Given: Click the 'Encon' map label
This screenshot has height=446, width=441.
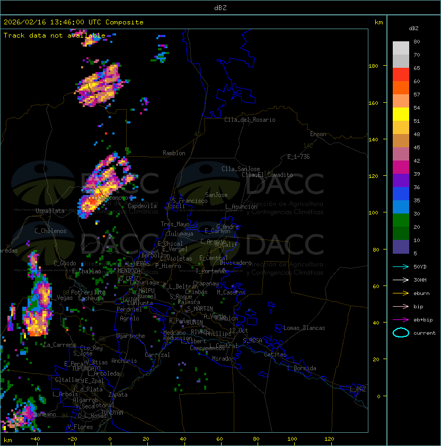Looking at the screenshot, I should [318, 134].
